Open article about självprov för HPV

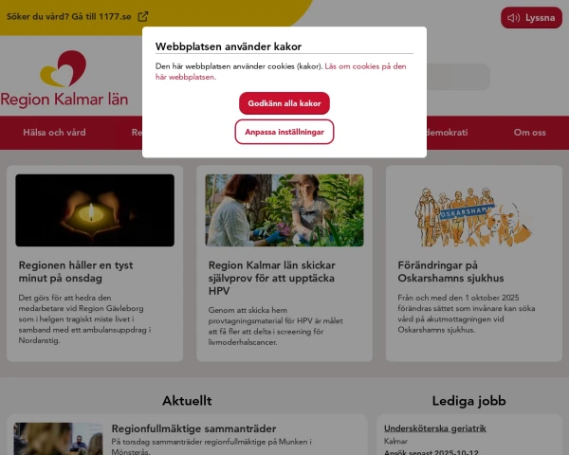tap(271, 278)
